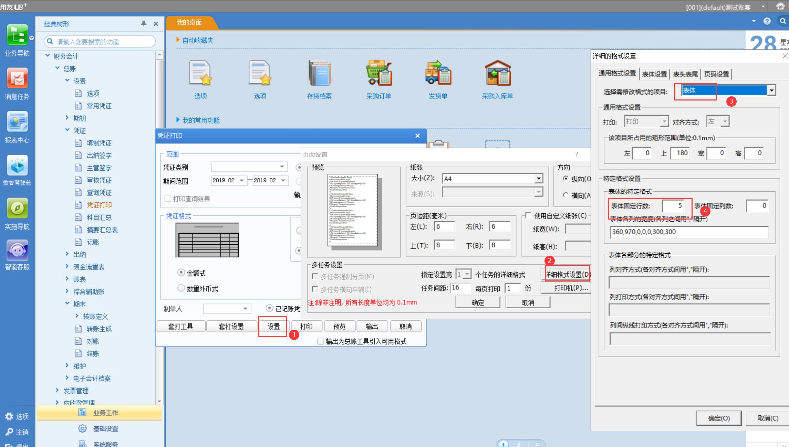The image size is (789, 447).
Task: Click the 注销 logout key icon
Action: [x=9, y=432]
